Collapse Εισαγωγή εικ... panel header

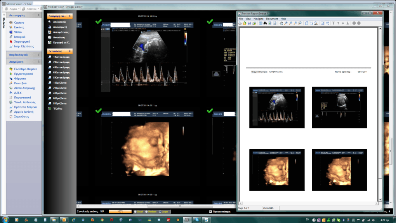(x=70, y=16)
